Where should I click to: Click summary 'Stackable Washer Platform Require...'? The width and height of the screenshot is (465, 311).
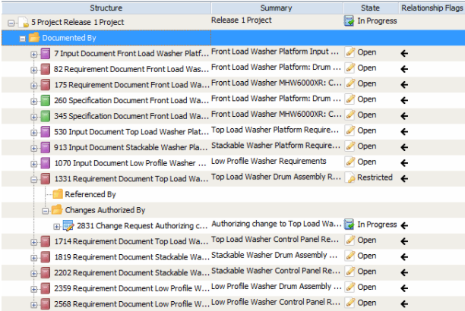[x=276, y=146]
